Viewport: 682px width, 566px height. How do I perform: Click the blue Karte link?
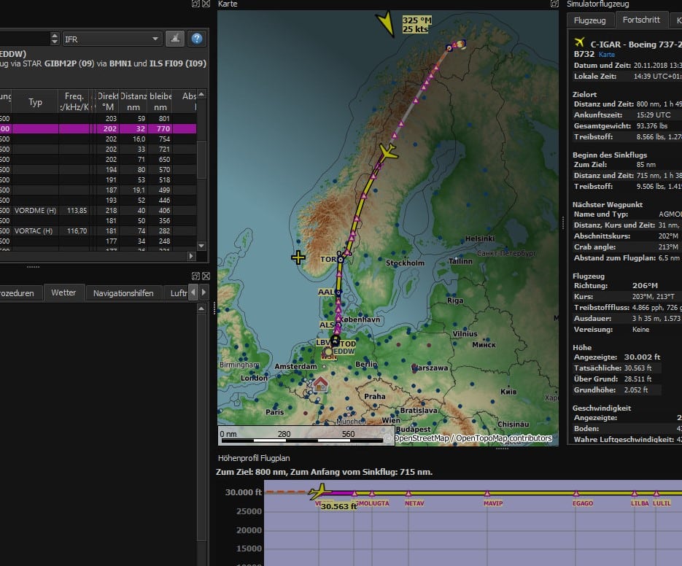click(x=607, y=54)
